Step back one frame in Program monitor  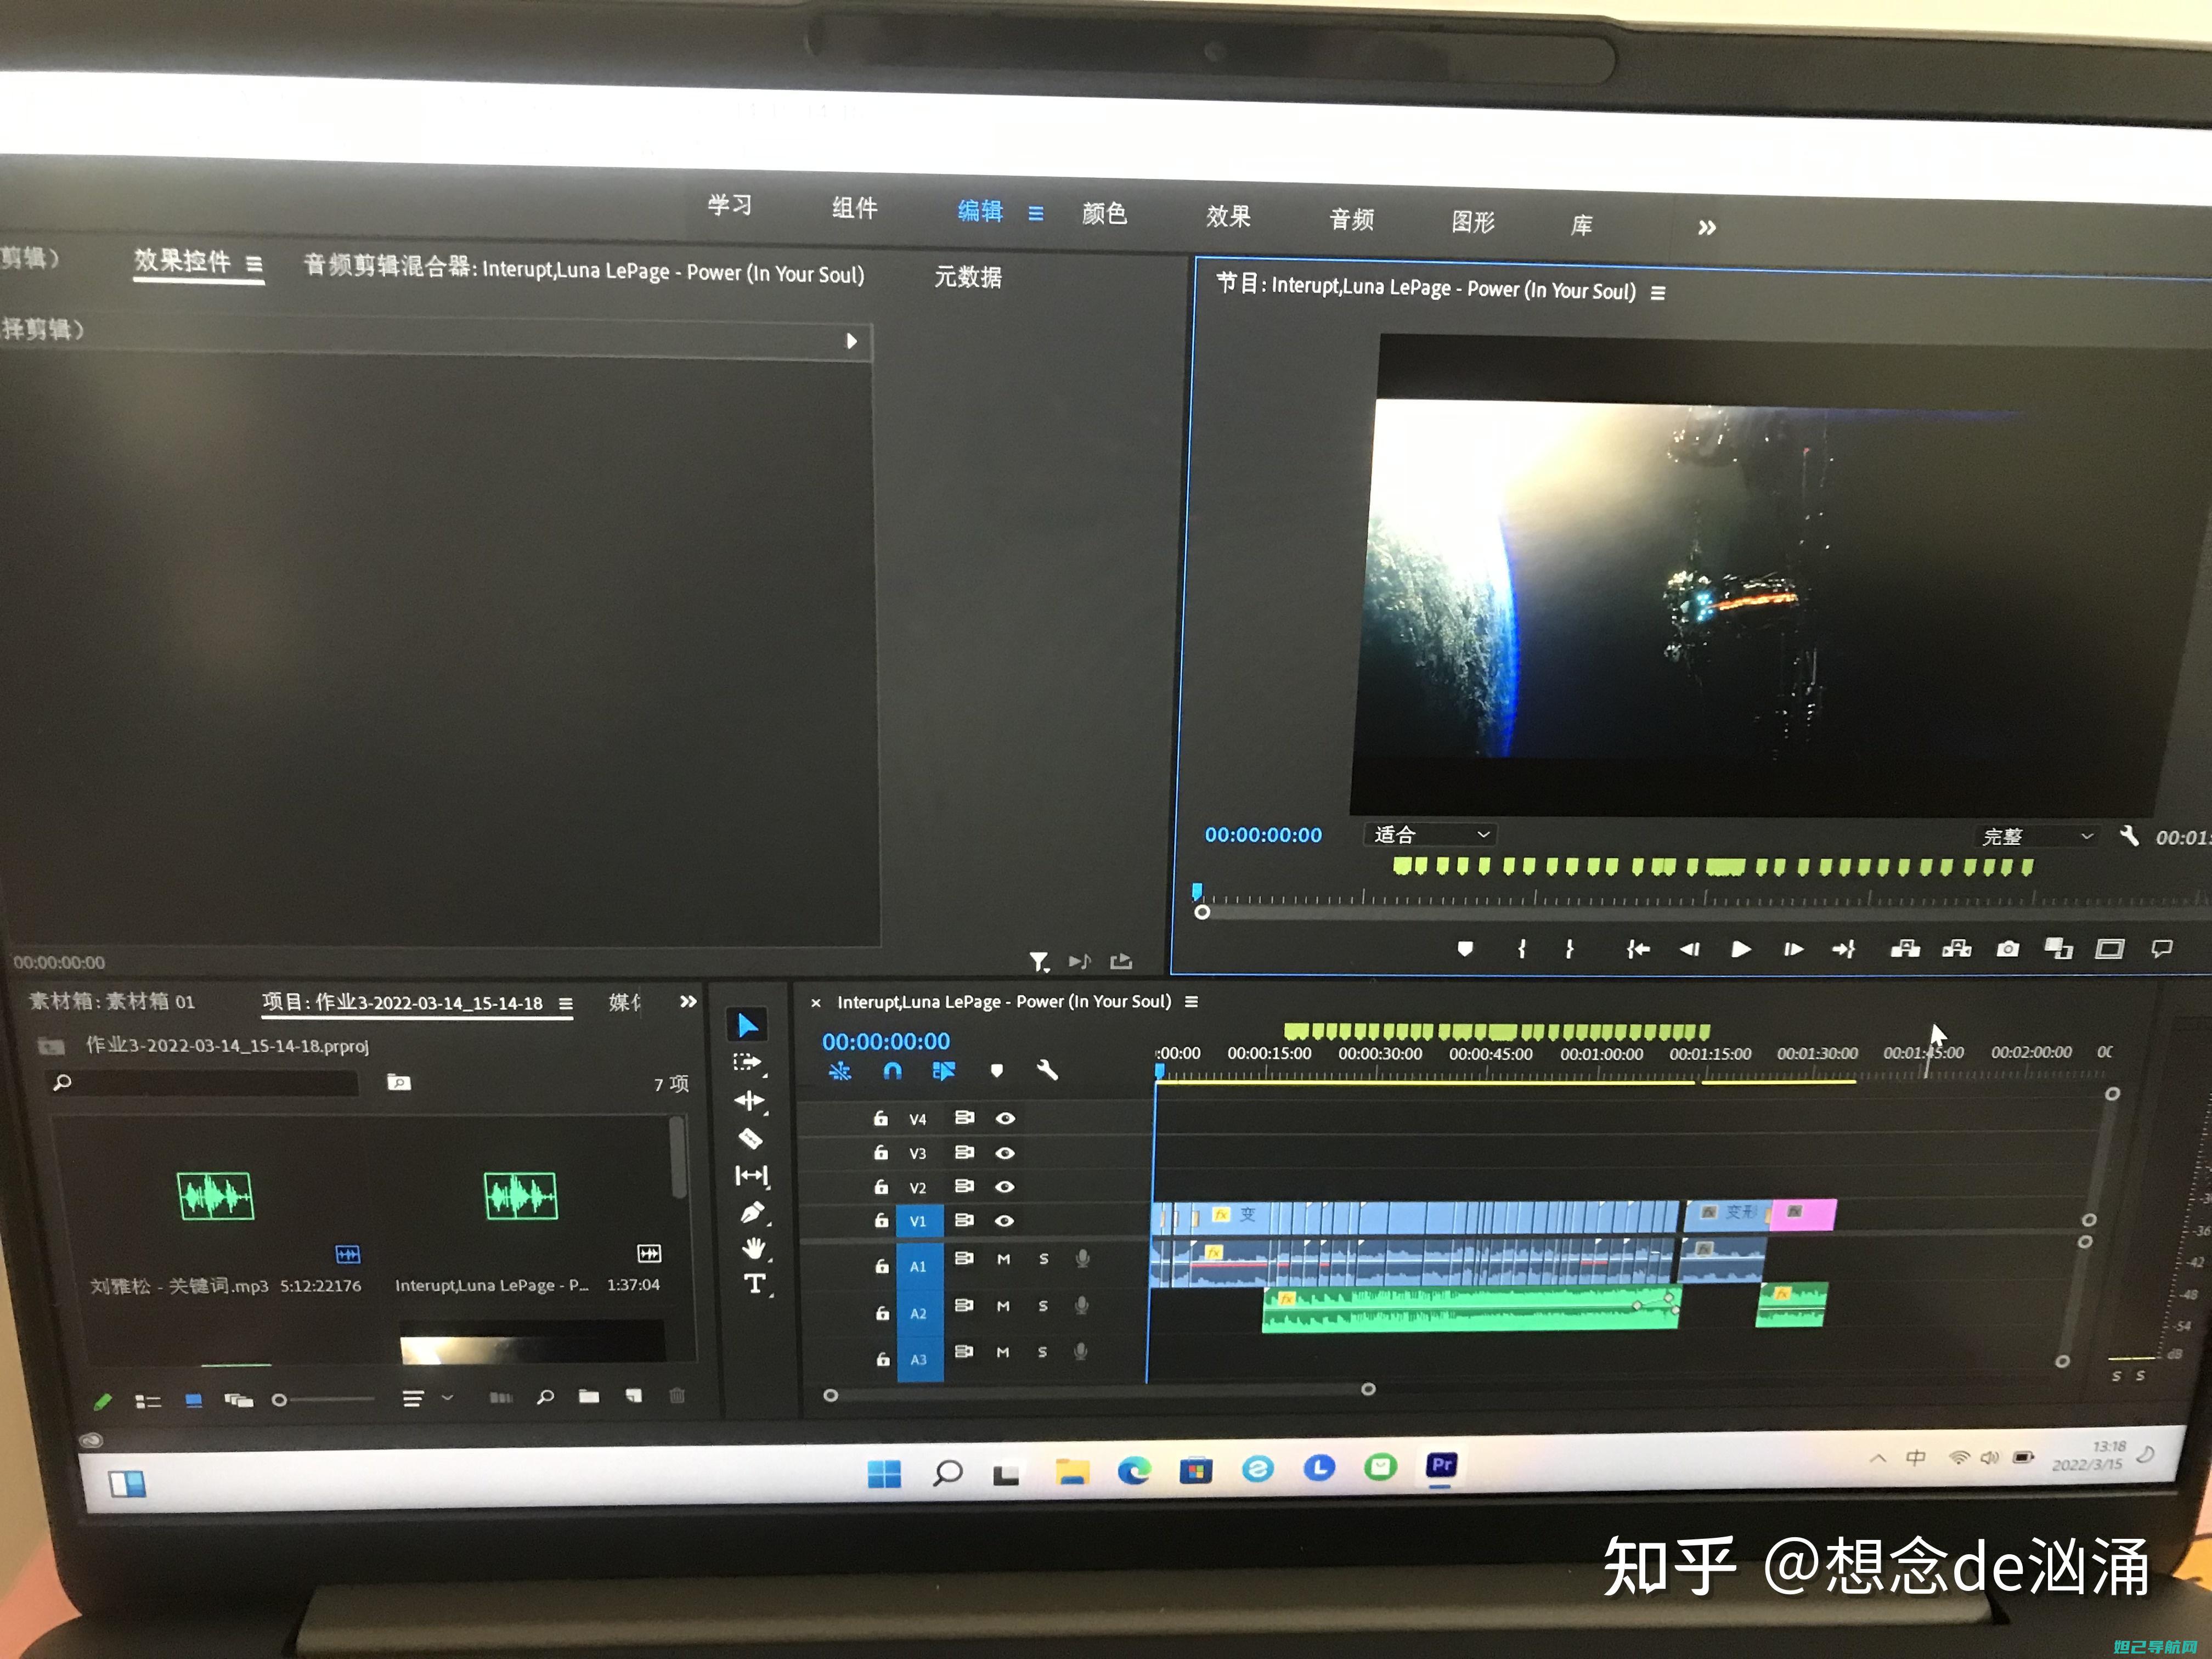pyautogui.click(x=1689, y=949)
